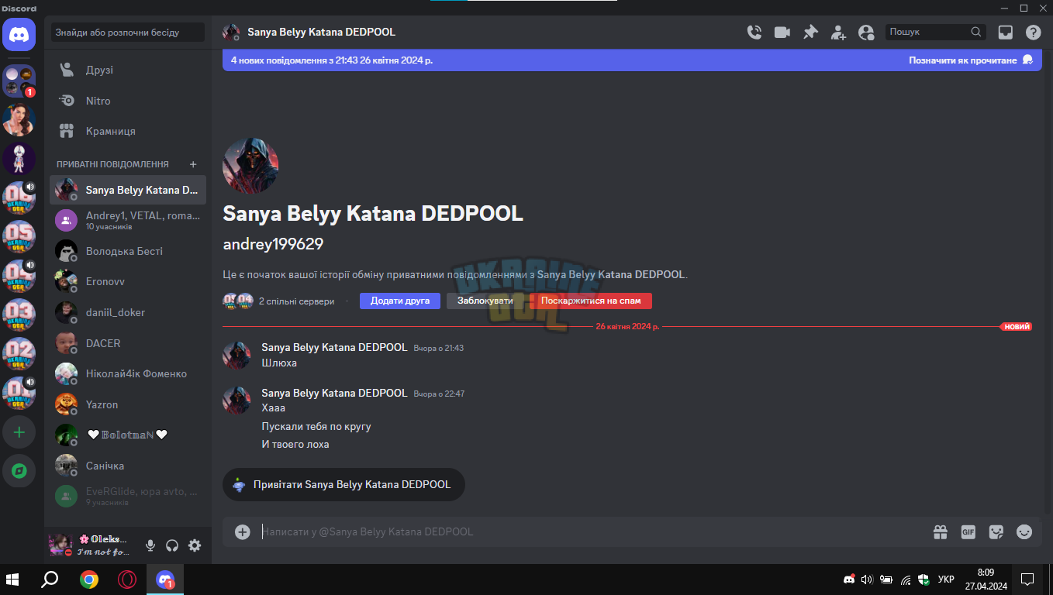The height and width of the screenshot is (595, 1053).
Task: Start a voice call
Action: [754, 33]
